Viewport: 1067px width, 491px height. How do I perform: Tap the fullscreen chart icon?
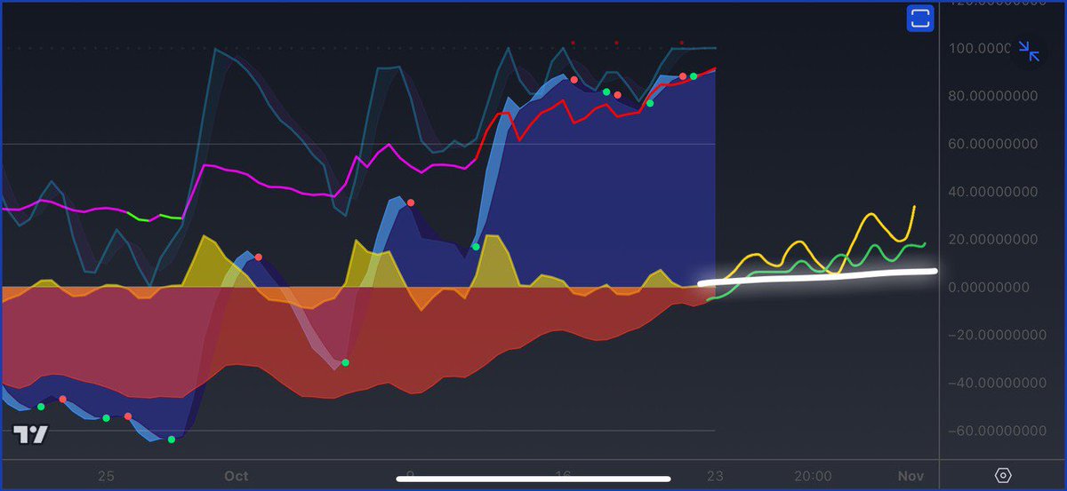[919, 19]
